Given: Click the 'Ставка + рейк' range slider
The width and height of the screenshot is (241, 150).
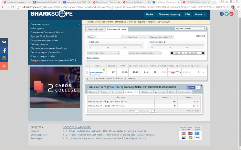Looking at the screenshot, I should [x=177, y=45].
